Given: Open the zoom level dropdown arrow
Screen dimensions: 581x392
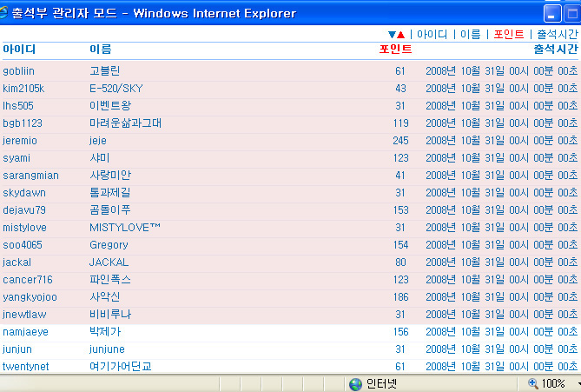Looking at the screenshot, I should [x=575, y=384].
